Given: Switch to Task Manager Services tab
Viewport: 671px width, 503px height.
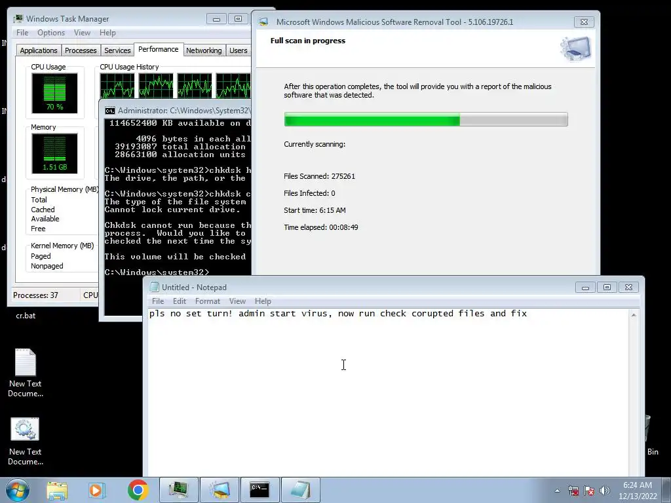Looking at the screenshot, I should pyautogui.click(x=117, y=50).
